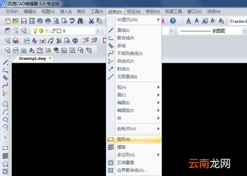
Task: Expand the 椭圆弧(T) submenu
Action: (134, 110)
